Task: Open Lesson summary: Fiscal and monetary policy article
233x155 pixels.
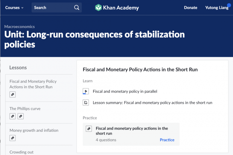Action: pos(152,102)
